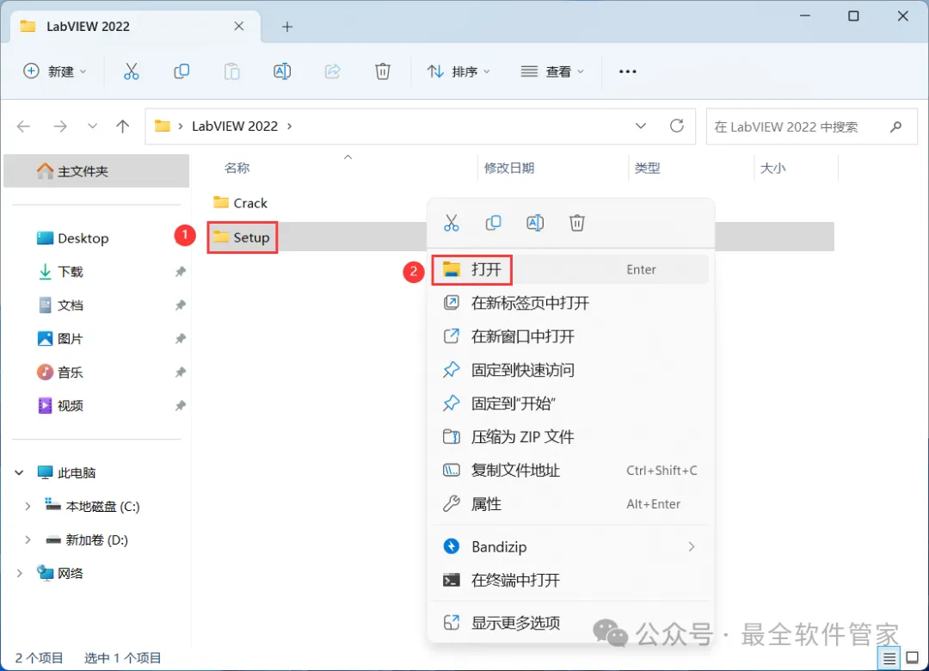The height and width of the screenshot is (671, 929).
Task: Open 文档 in the sidebar
Action: (96, 305)
